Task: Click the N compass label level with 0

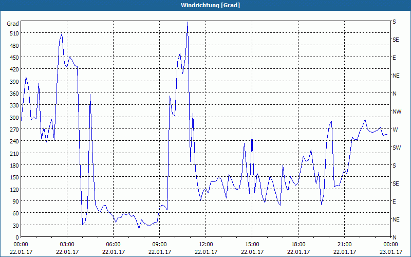Action: point(394,237)
